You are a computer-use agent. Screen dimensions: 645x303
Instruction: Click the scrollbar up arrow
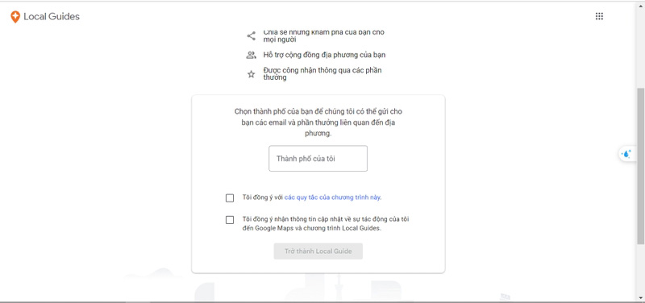pos(641,6)
